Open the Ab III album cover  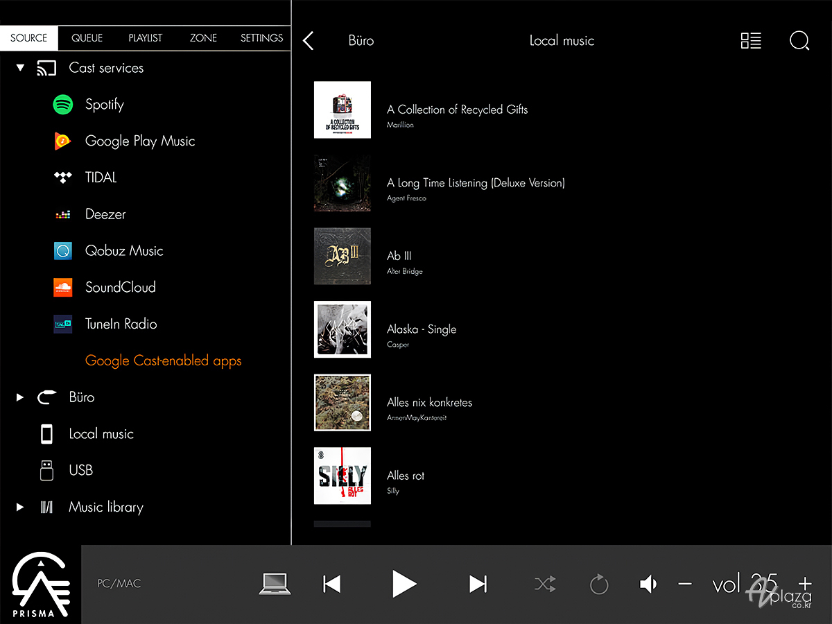343,257
